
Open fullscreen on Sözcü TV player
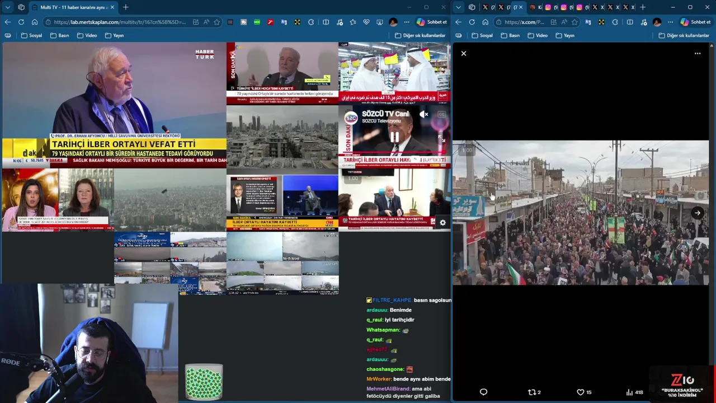441,138
